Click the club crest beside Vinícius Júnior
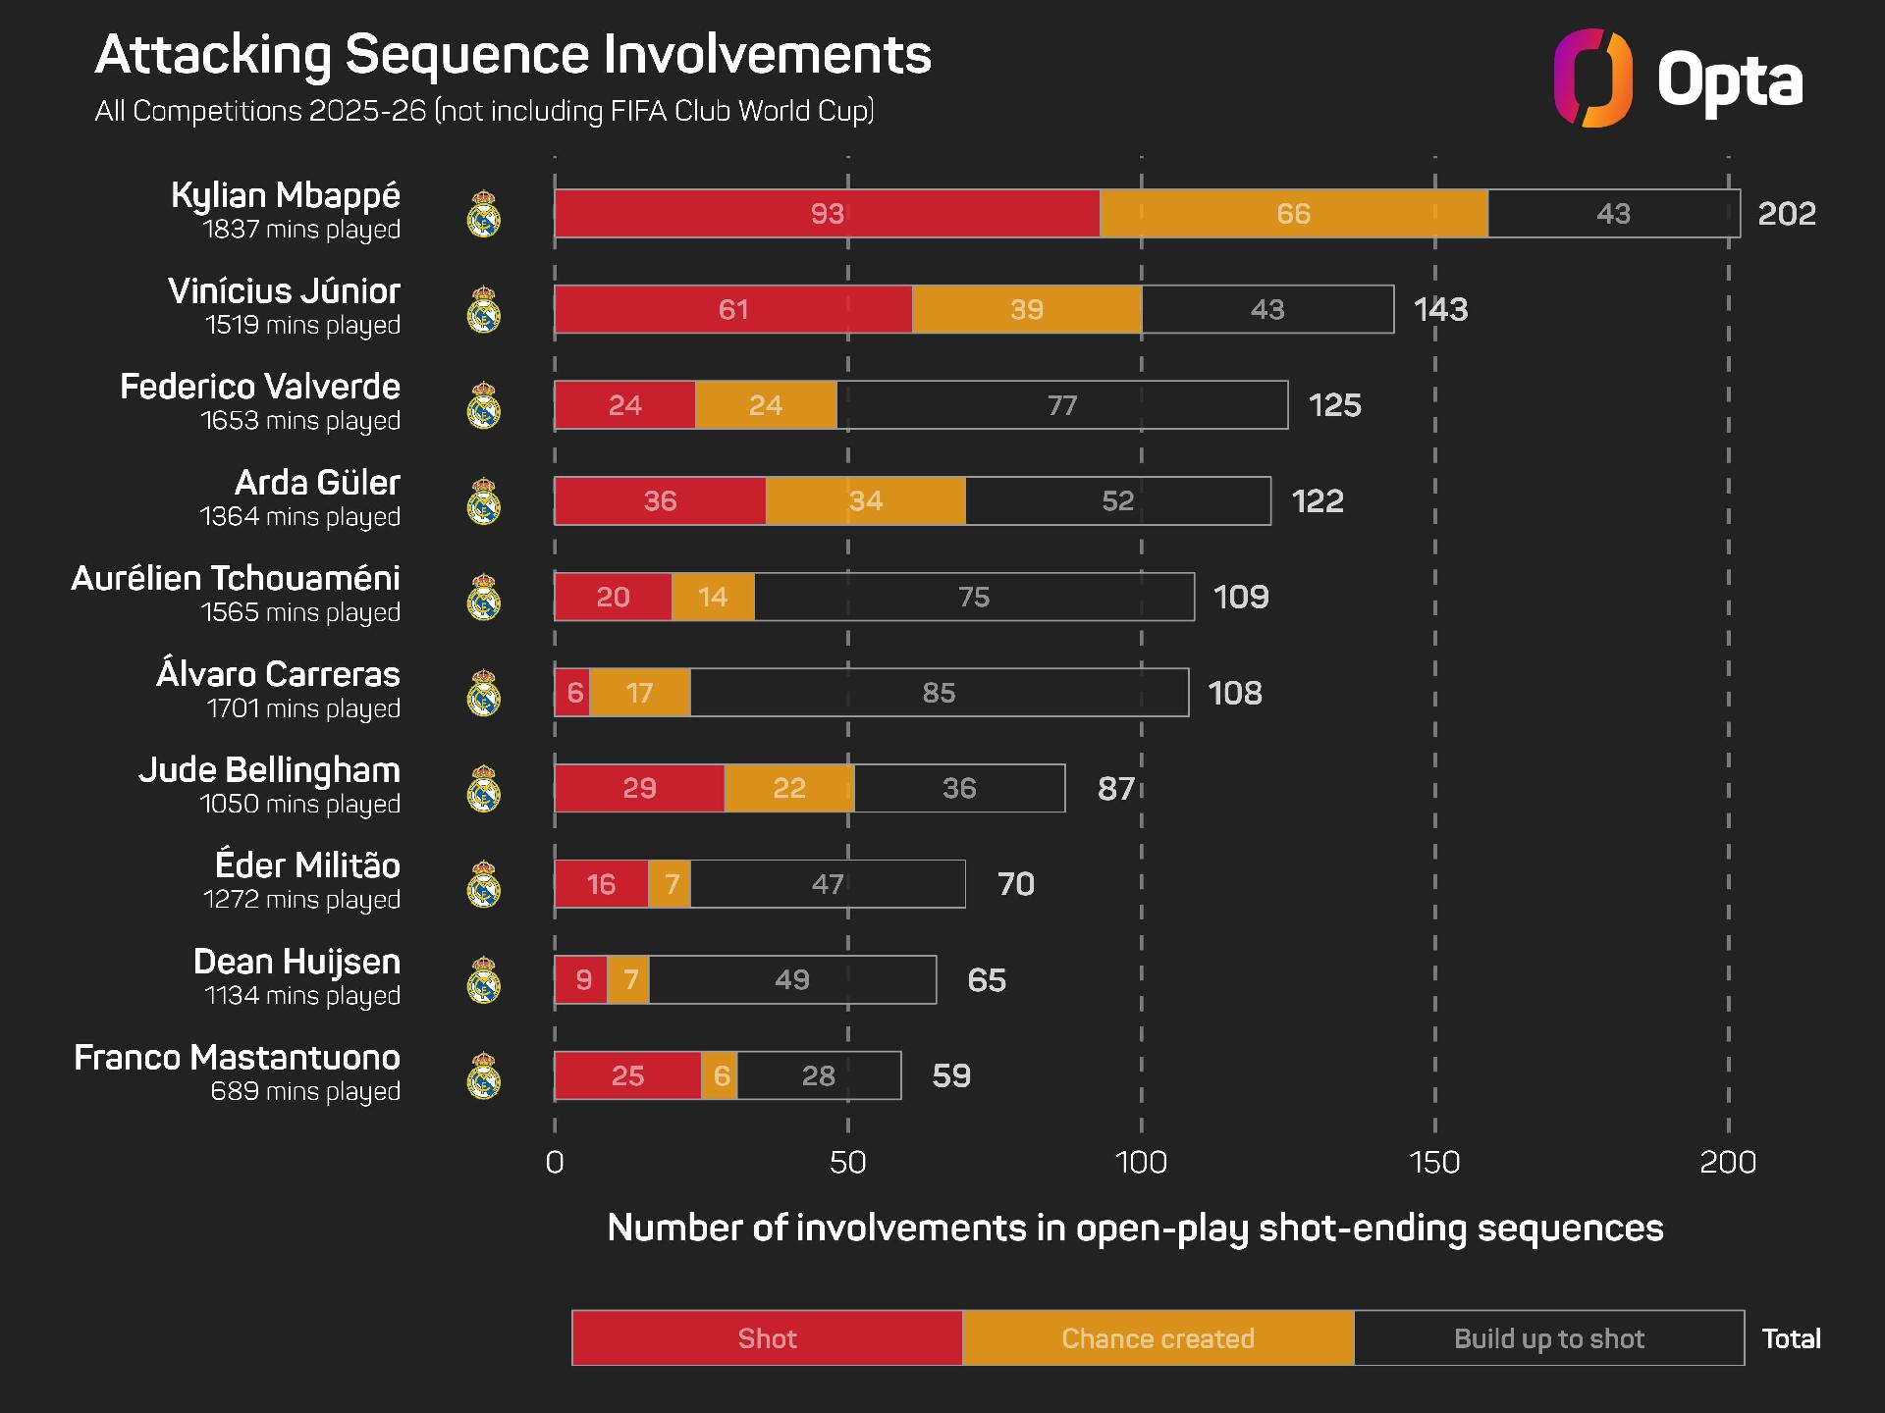This screenshot has width=1885, height=1413. [x=484, y=310]
